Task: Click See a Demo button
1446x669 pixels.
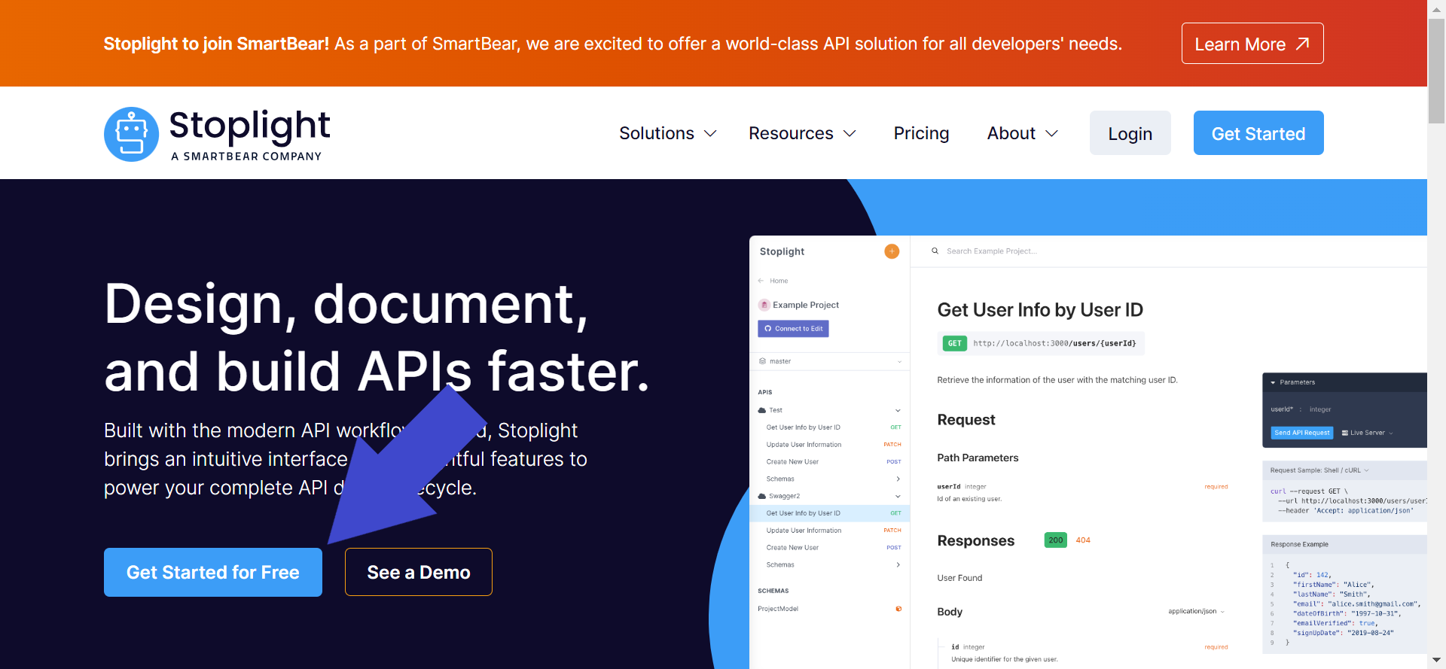Action: 419,572
